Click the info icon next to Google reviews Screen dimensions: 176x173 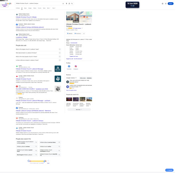pyautogui.click(x=76, y=78)
